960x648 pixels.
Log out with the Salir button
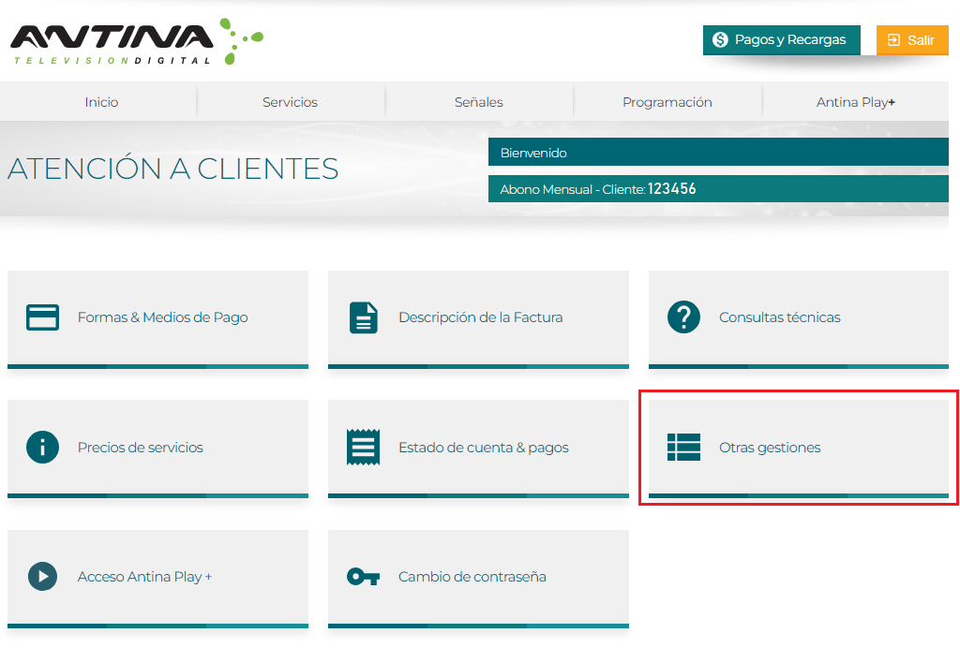coord(911,40)
